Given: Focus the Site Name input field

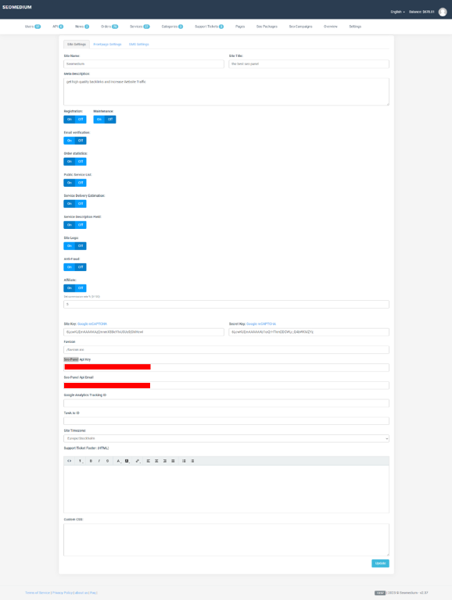Looking at the screenshot, I should tap(144, 64).
